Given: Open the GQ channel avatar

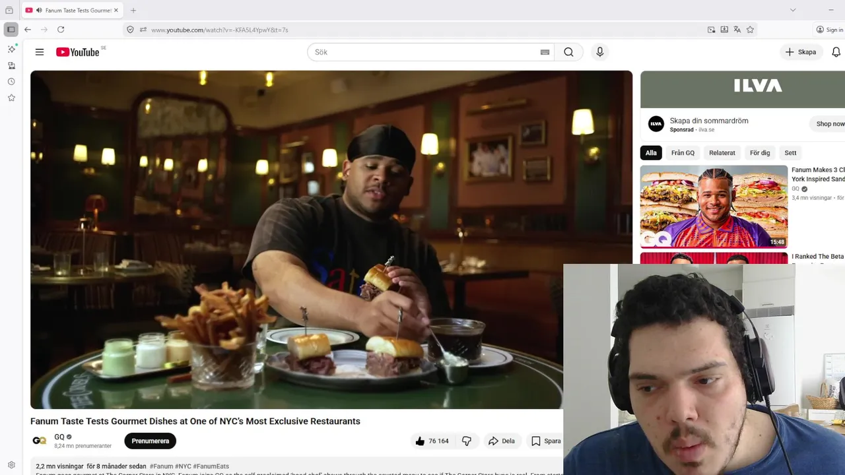Looking at the screenshot, I should click(40, 441).
